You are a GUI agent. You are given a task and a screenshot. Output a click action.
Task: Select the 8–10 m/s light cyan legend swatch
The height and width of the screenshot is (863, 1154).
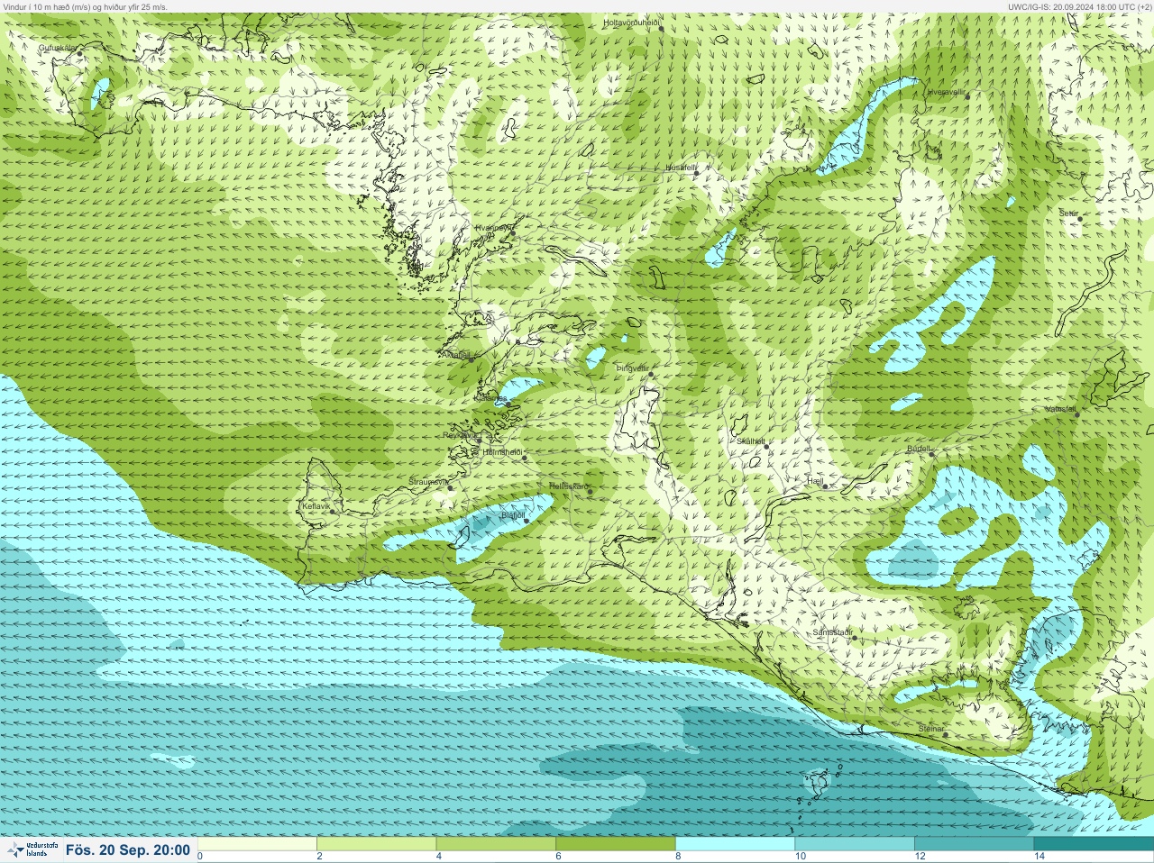point(735,844)
